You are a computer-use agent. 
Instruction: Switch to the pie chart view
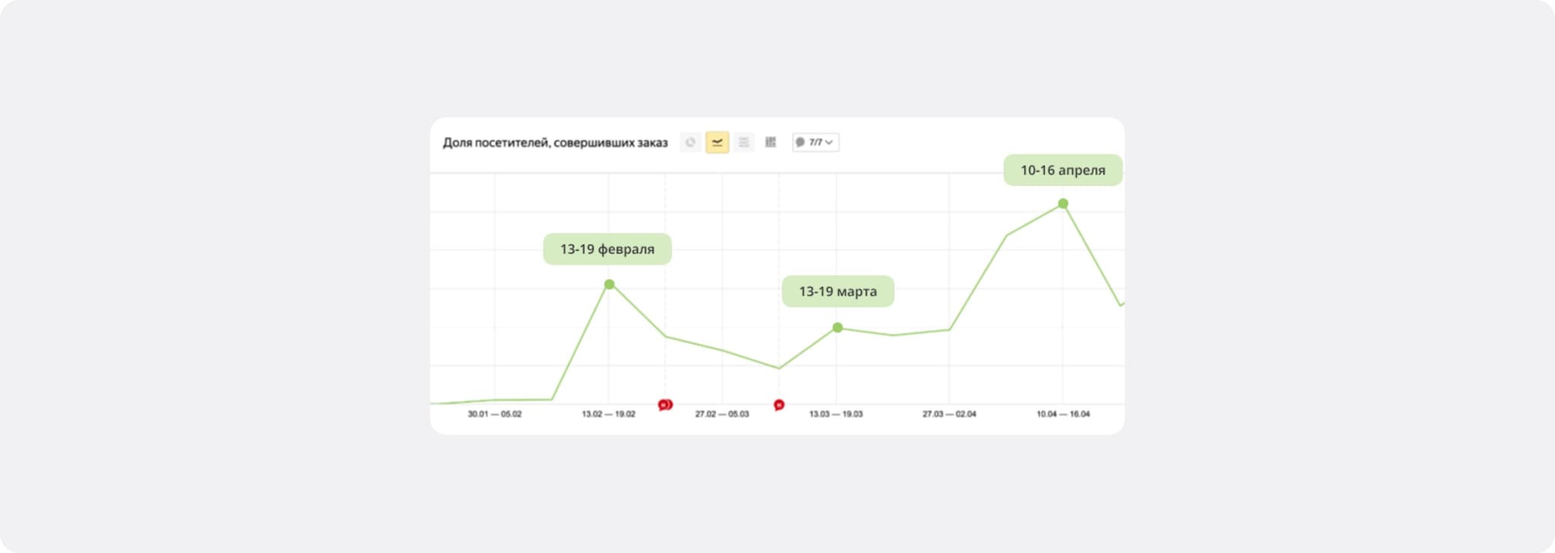tap(690, 142)
